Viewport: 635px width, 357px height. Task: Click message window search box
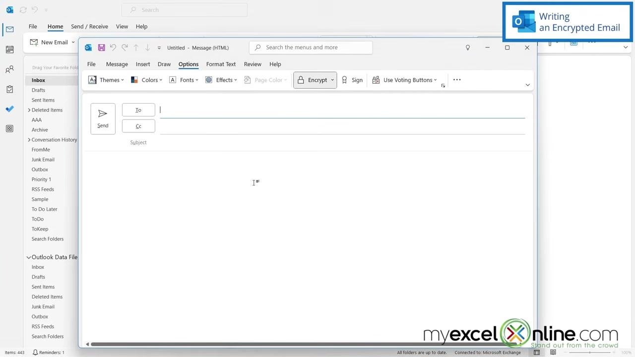click(311, 48)
